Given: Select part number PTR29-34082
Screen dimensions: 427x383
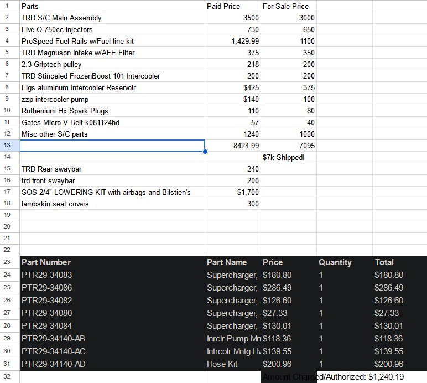Looking at the screenshot, I should tap(112, 300).
